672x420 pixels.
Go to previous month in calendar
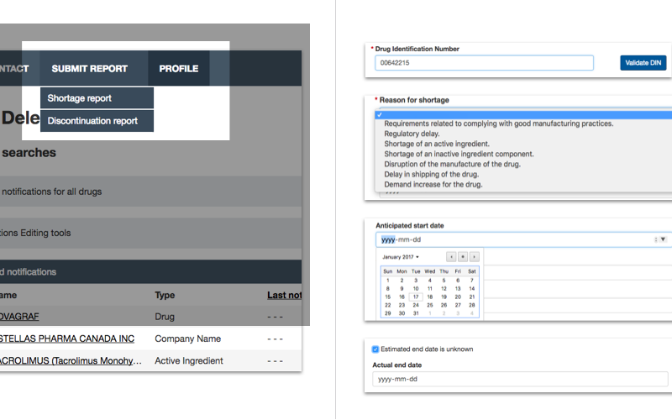(451, 256)
